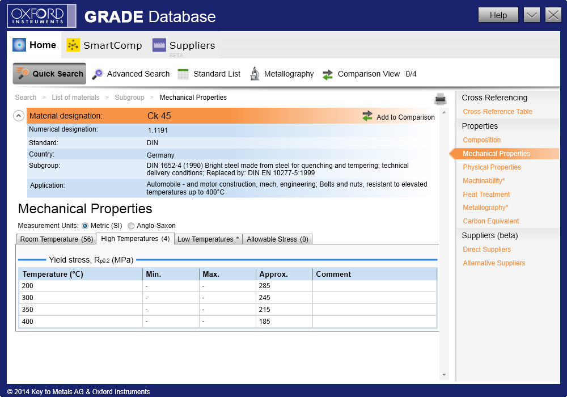Switch to the Home main tab
Viewport: 567px width, 397px height.
point(35,45)
